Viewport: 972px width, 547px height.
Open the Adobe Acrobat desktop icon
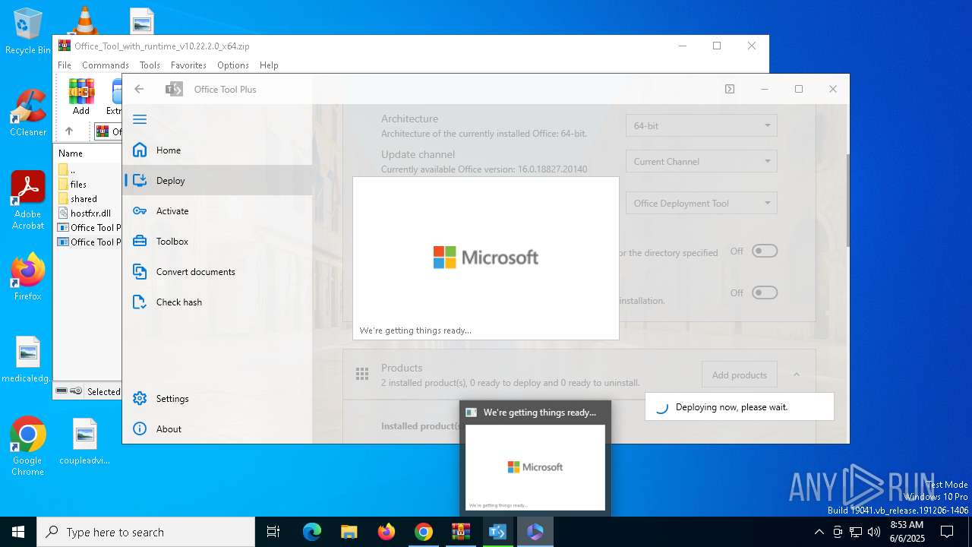click(x=27, y=201)
